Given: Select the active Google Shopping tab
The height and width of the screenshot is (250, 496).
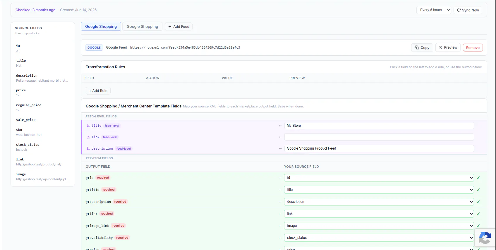Looking at the screenshot, I should click(101, 26).
